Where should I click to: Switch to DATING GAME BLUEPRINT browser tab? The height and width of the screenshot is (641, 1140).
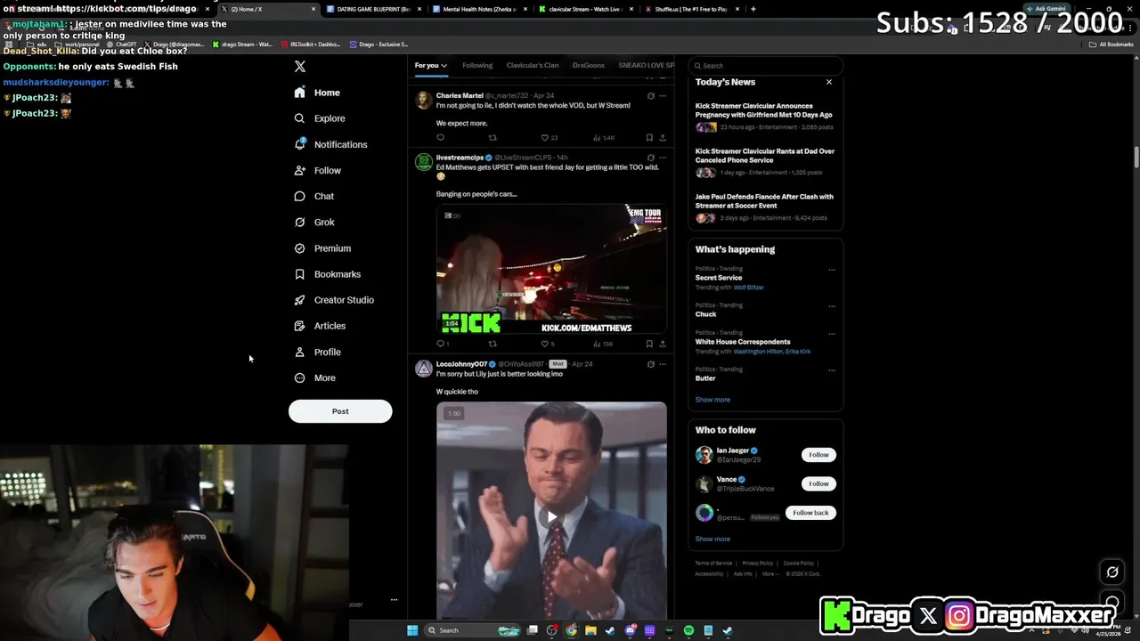[x=372, y=9]
